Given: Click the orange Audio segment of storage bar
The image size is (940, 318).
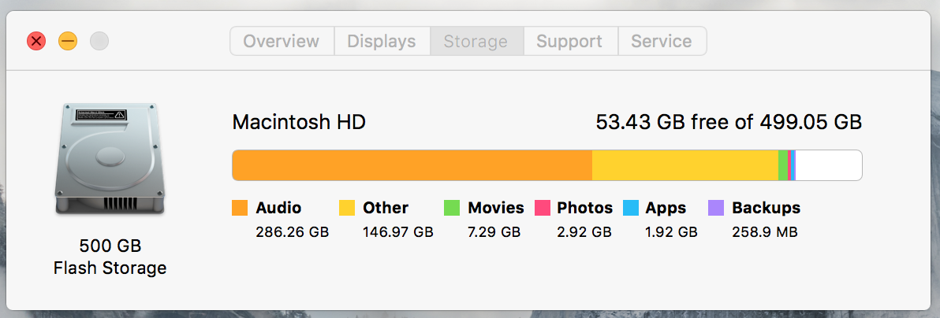Looking at the screenshot, I should coord(412,165).
